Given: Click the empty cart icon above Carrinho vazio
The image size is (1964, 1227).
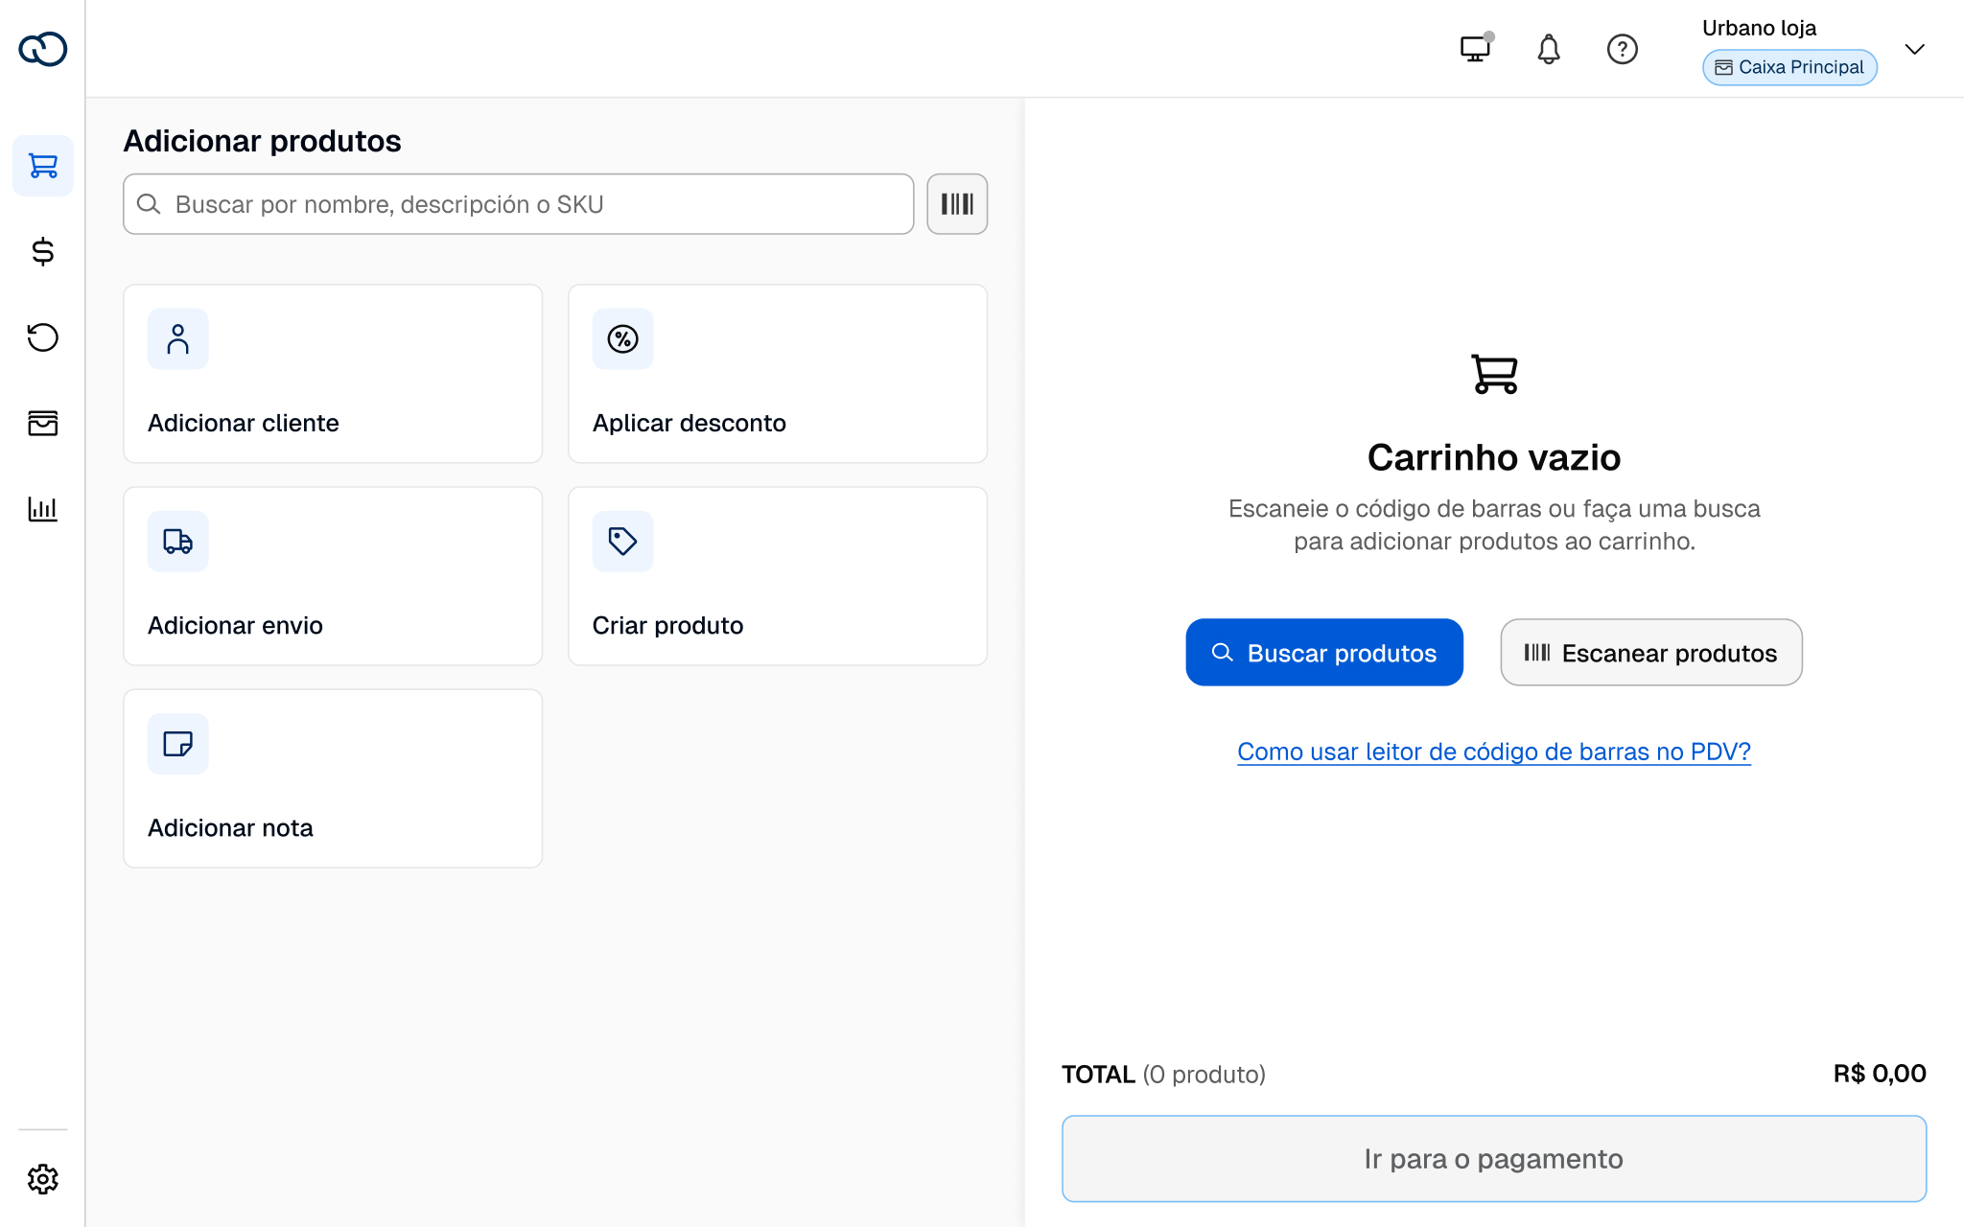Looking at the screenshot, I should (1494, 374).
